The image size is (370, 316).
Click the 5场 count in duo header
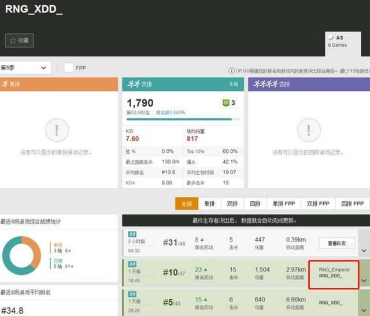tap(234, 84)
